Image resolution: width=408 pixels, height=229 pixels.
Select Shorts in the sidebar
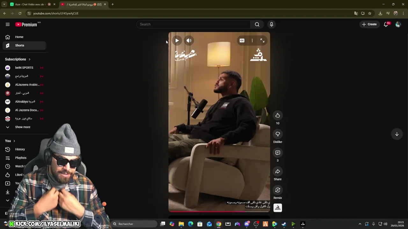pos(24,45)
